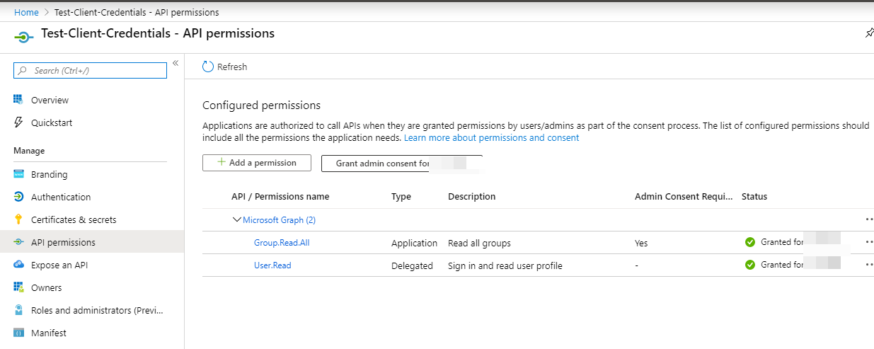This screenshot has width=874, height=349.
Task: Click the Refresh circular arrow icon
Action: tap(208, 67)
